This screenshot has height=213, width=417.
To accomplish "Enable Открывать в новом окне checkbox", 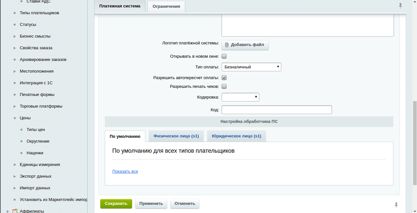I will pos(224,56).
